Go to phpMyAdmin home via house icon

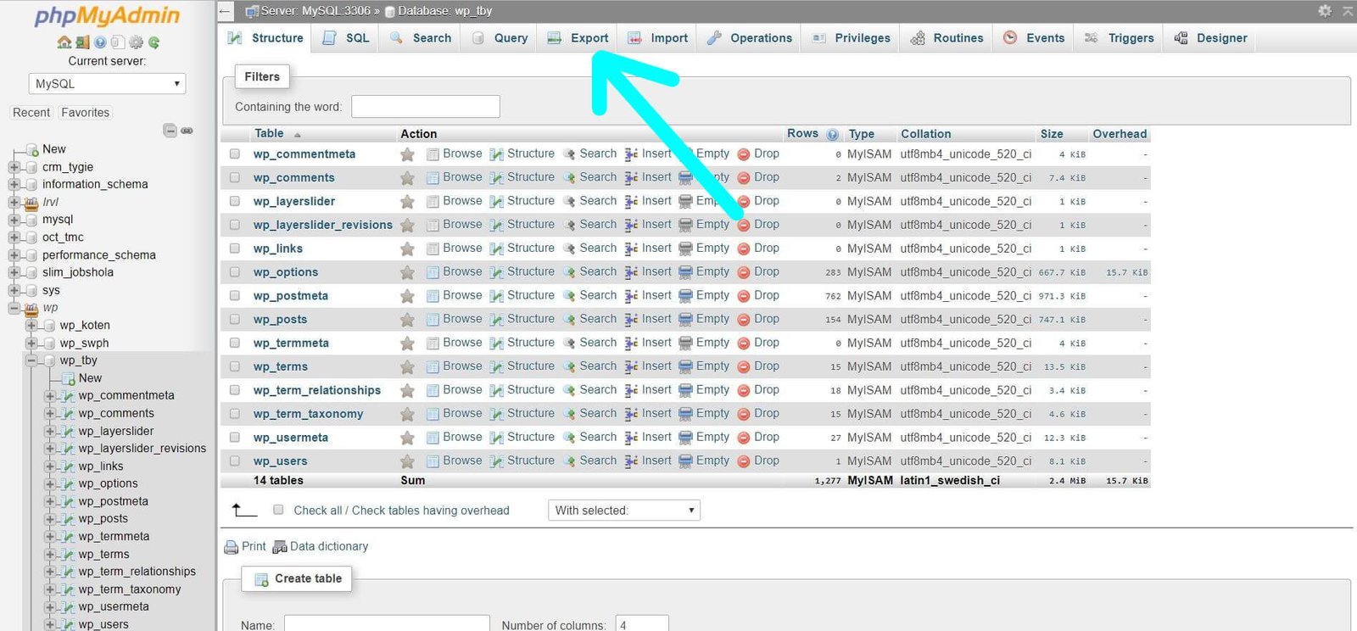click(x=64, y=42)
